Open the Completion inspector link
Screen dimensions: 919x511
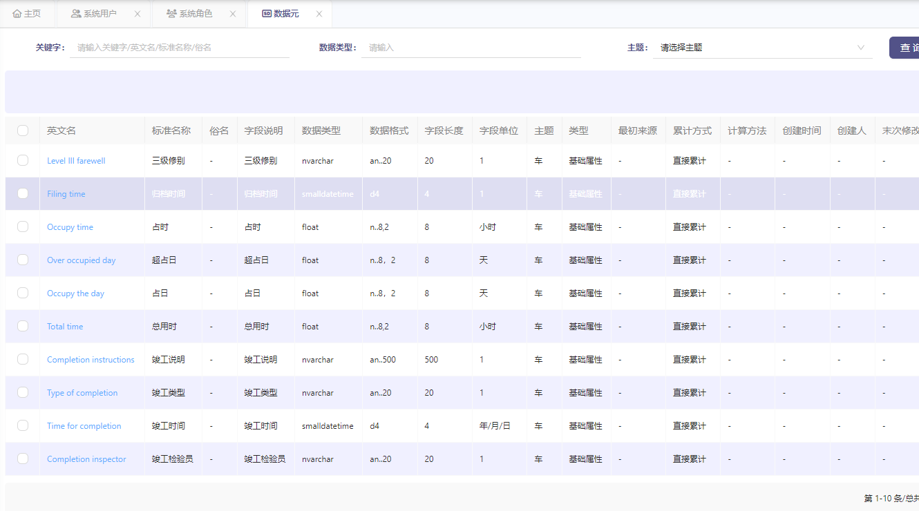(86, 459)
